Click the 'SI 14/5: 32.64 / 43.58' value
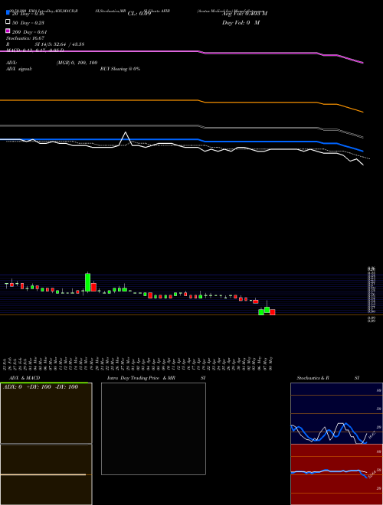The image size is (383, 505). 60,44
